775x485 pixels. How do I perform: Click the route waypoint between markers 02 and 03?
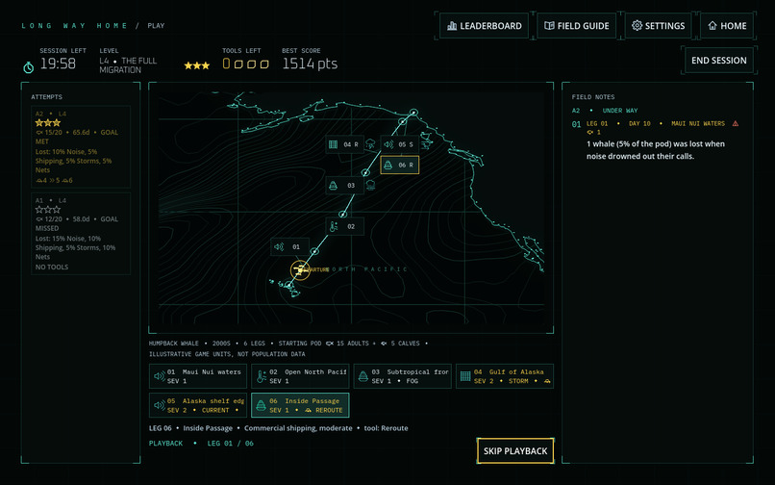click(342, 215)
